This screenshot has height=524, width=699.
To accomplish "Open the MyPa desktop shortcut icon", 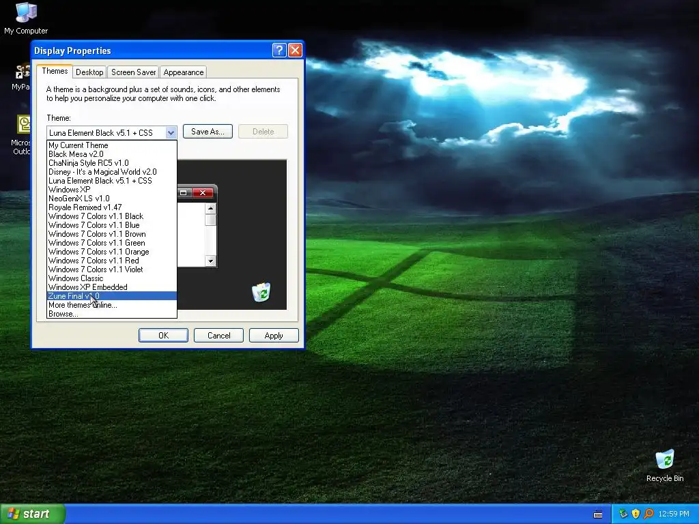I will click(23, 72).
